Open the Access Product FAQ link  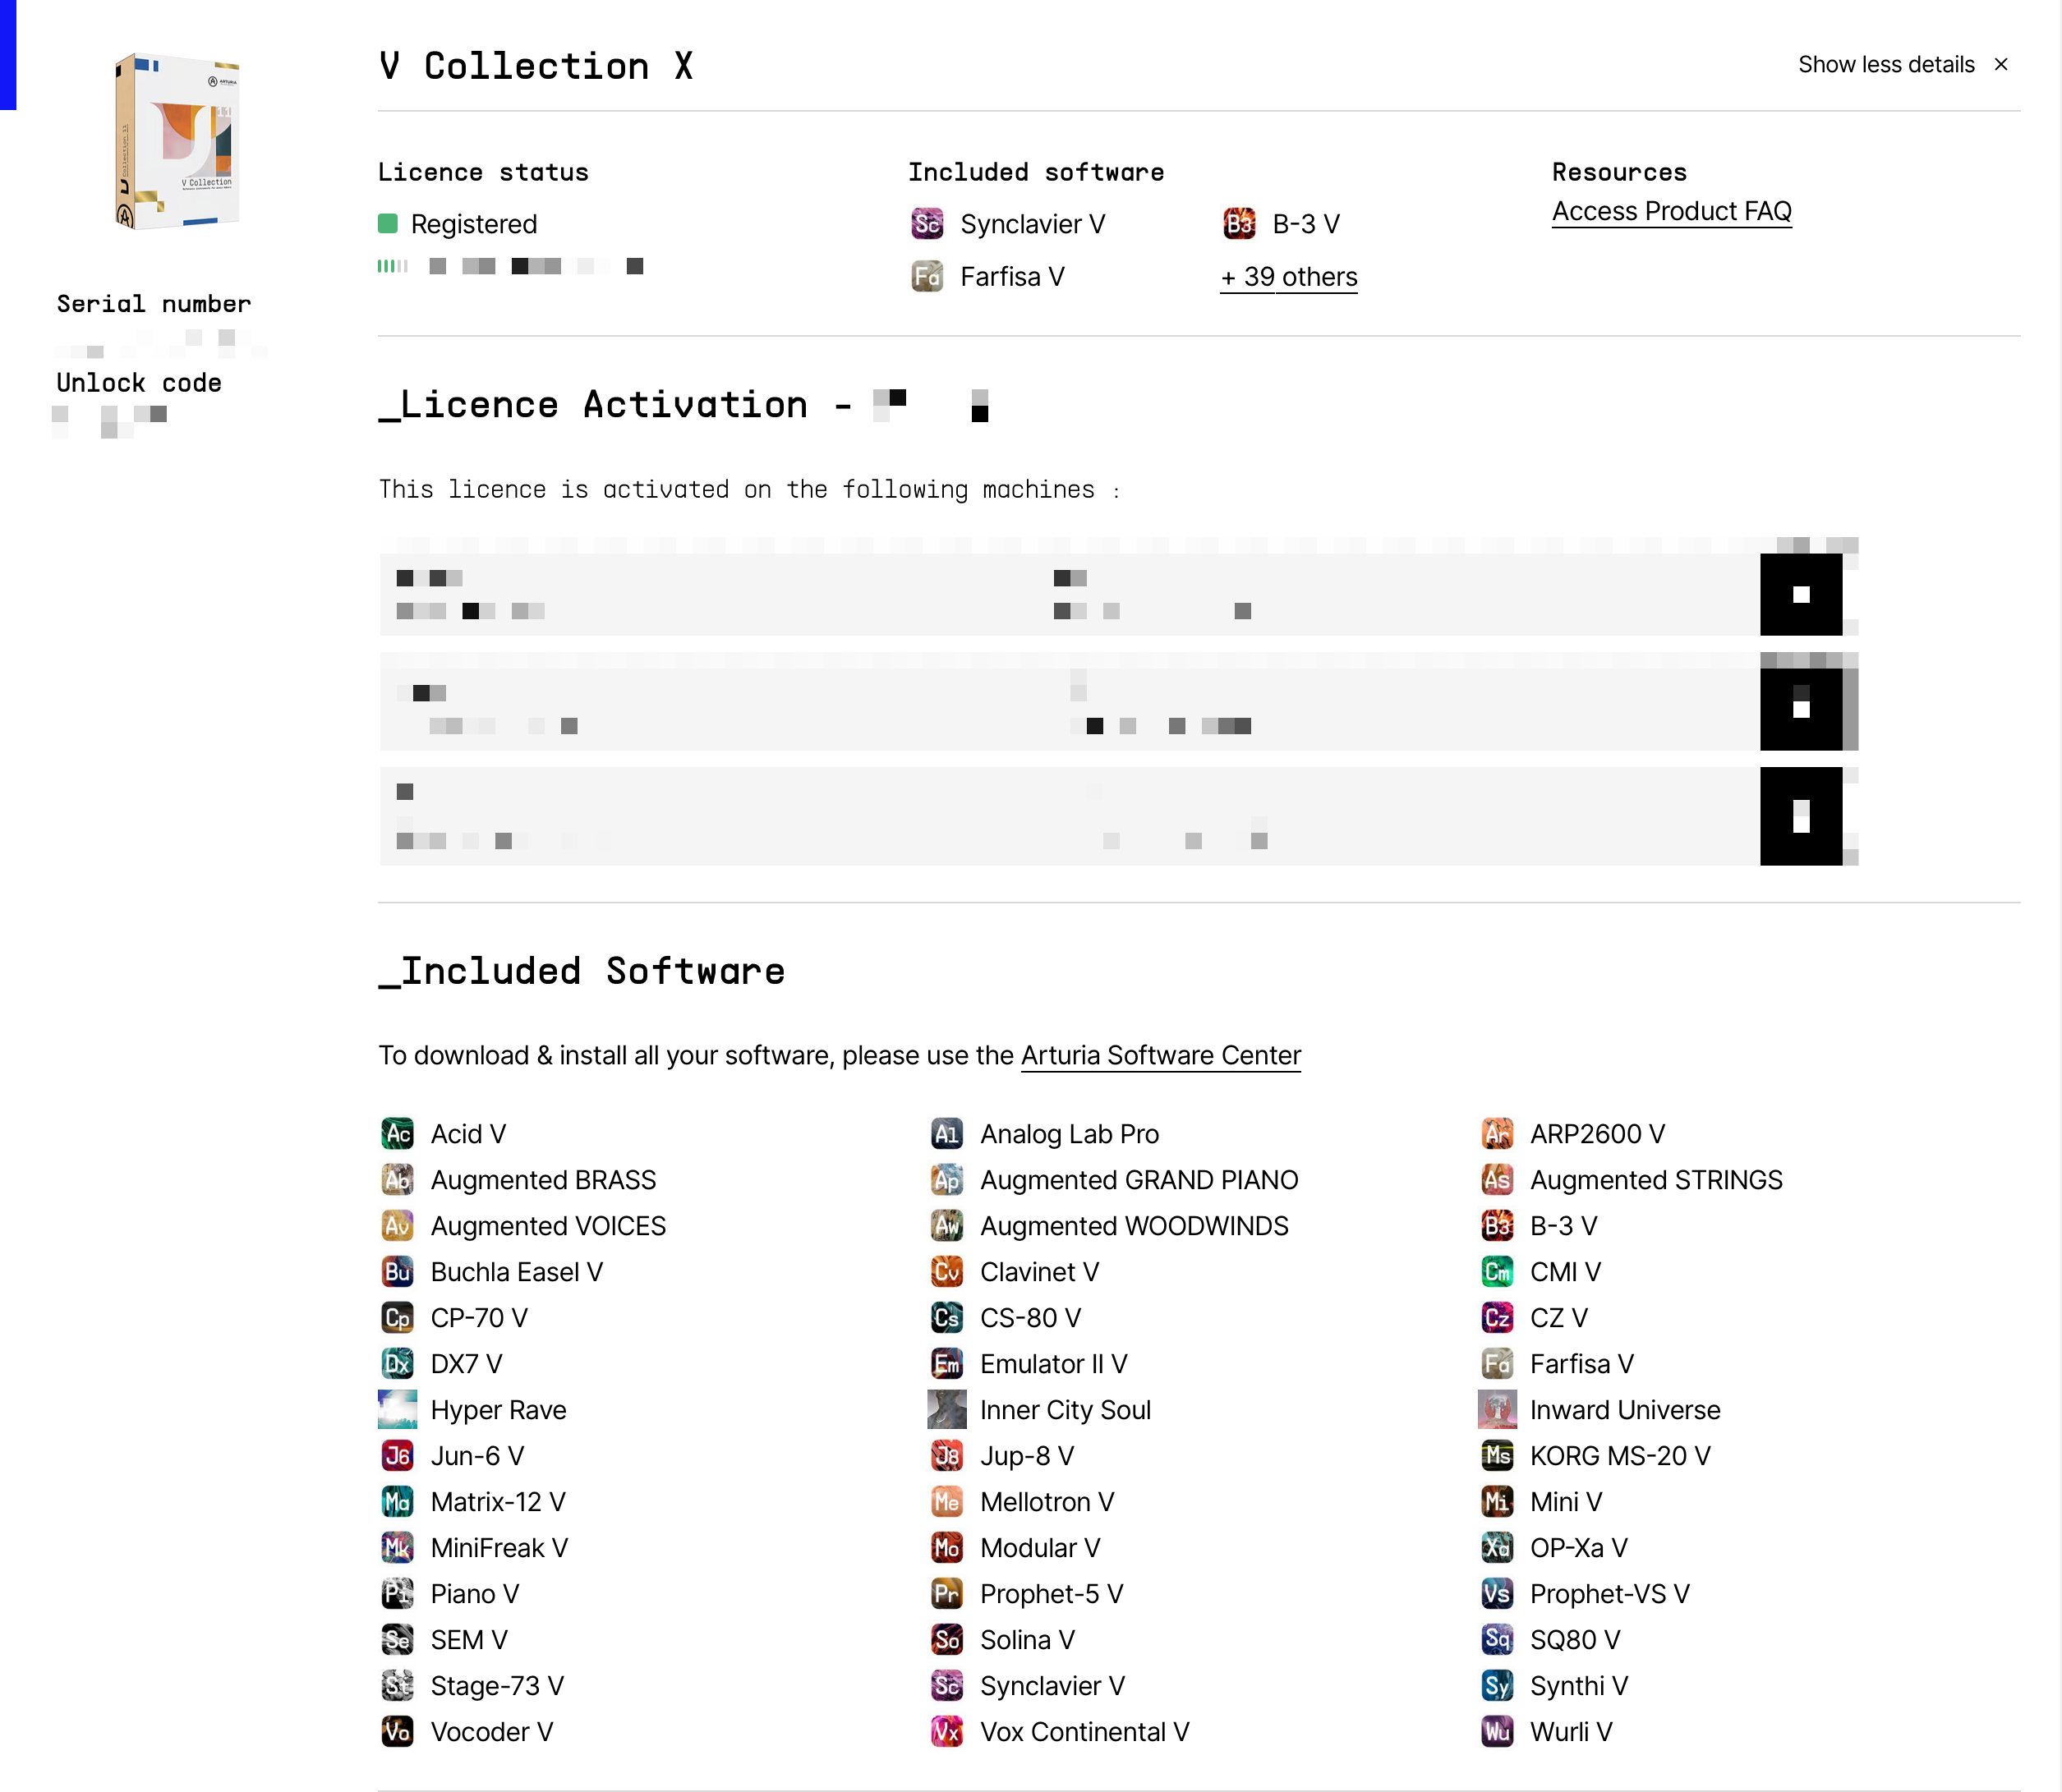click(1671, 211)
